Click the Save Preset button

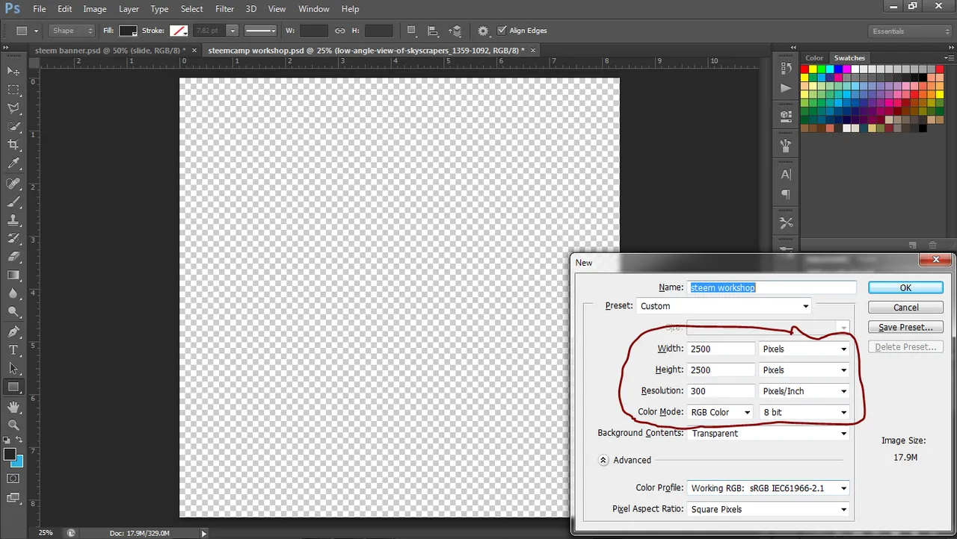(905, 327)
